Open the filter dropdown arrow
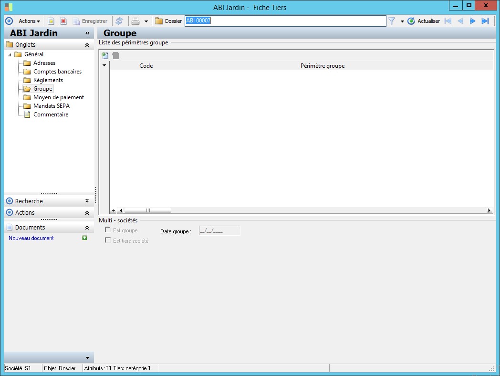500x376 pixels. click(402, 21)
